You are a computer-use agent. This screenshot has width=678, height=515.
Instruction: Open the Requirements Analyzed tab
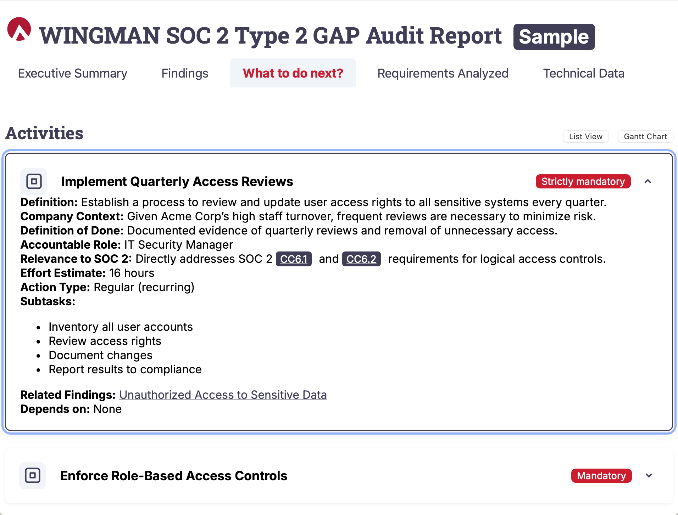443,73
